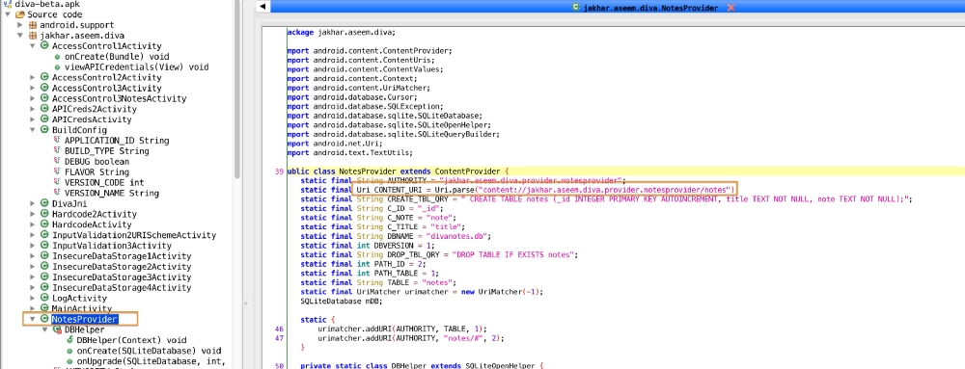
Task: Collapse the NotesProvider class node
Action: click(33, 319)
